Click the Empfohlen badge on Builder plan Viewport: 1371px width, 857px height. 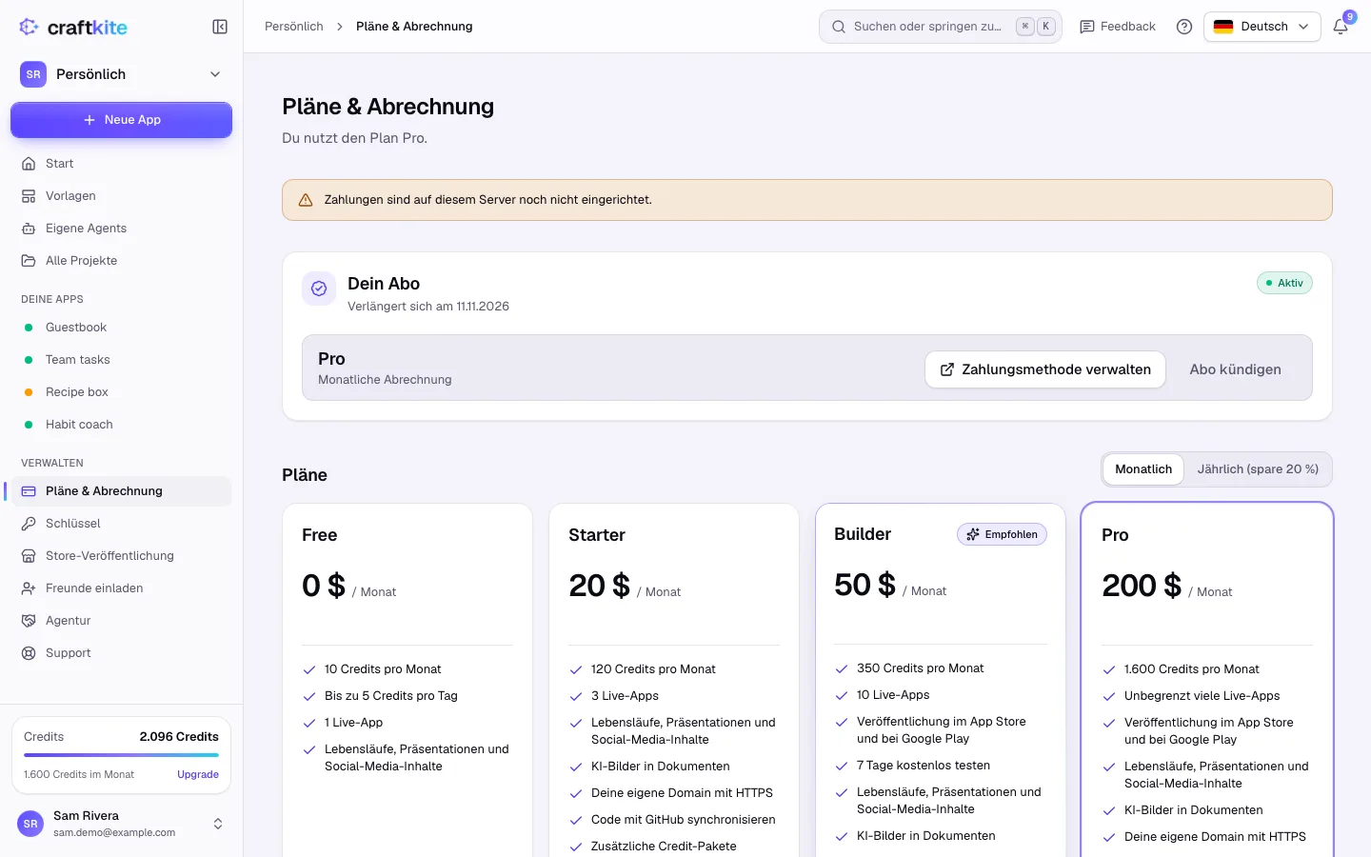[1002, 534]
